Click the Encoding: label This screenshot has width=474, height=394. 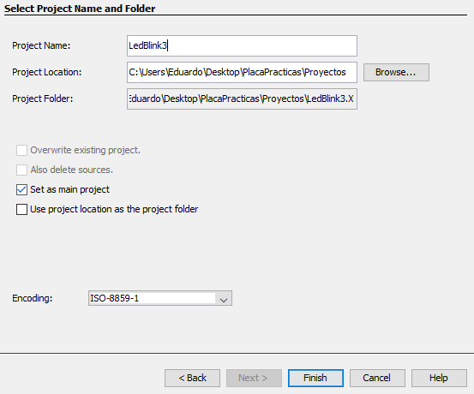click(x=32, y=299)
